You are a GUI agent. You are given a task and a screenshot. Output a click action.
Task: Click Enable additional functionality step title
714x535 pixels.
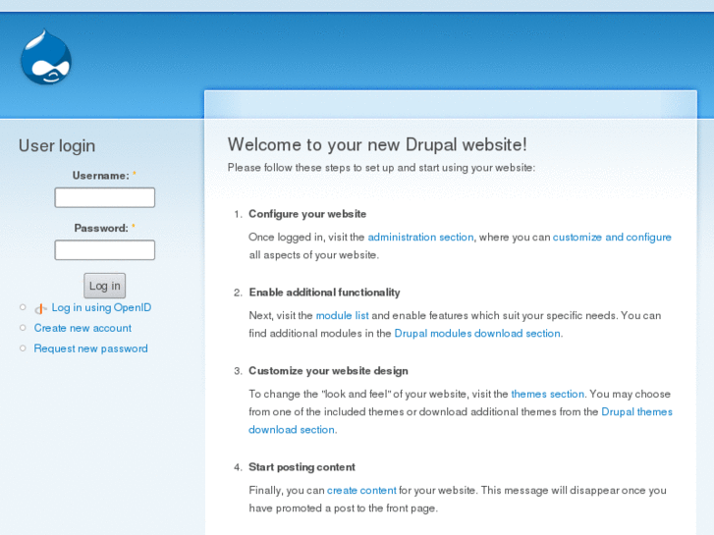click(x=324, y=293)
